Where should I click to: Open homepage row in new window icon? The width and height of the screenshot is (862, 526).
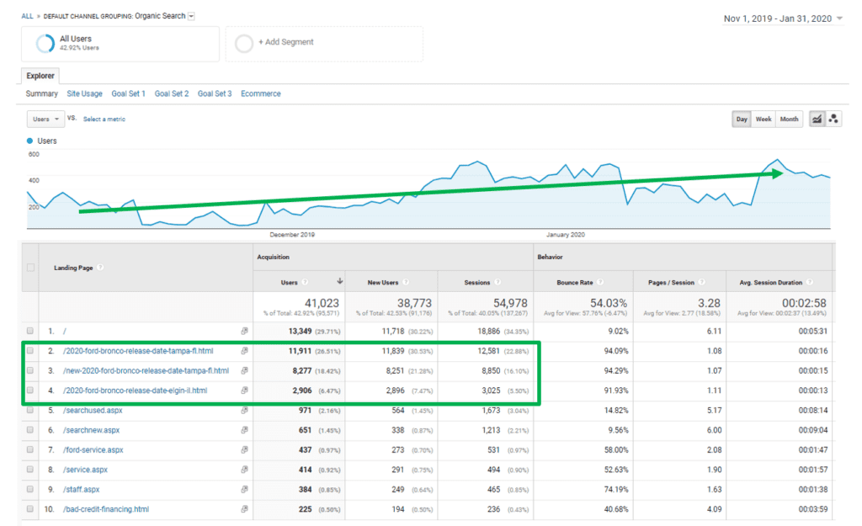[x=245, y=331]
